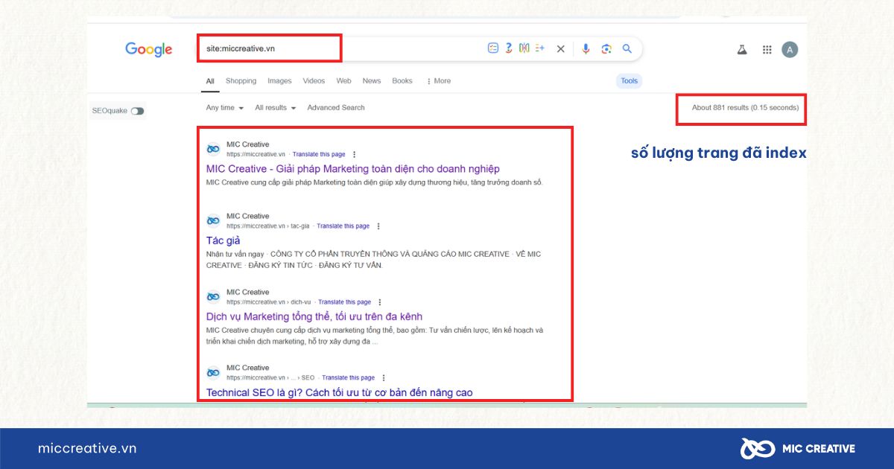This screenshot has width=894, height=469.
Task: Click the favicon of the SEO result
Action: (213, 372)
